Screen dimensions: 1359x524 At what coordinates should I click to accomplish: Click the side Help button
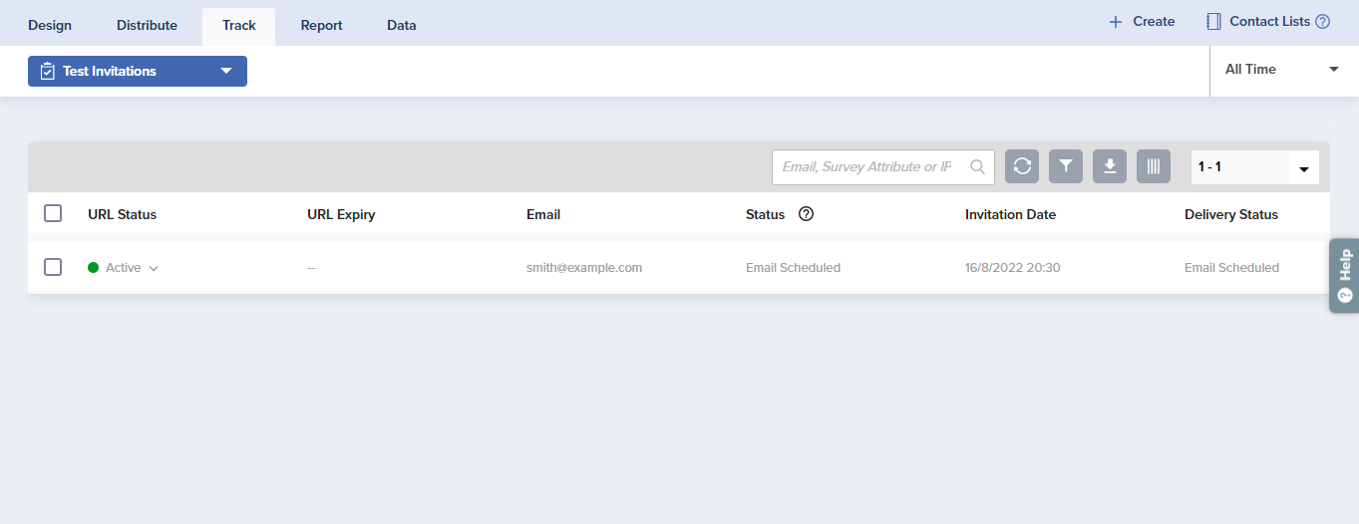tap(1344, 276)
